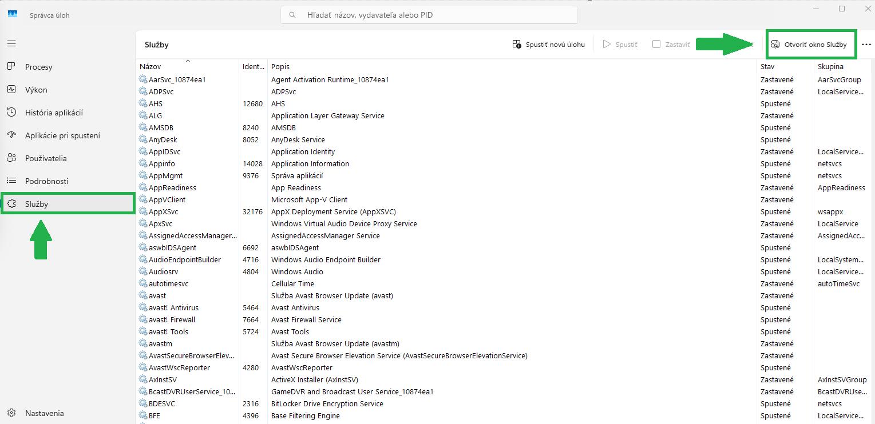Open the Výkon performance page
The image size is (875, 424).
[36, 90]
